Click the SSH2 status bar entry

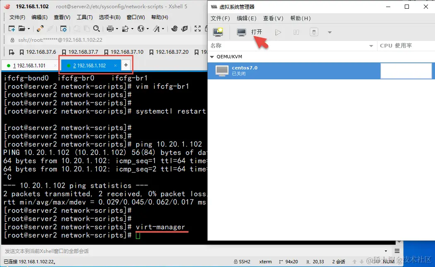(x=242, y=262)
